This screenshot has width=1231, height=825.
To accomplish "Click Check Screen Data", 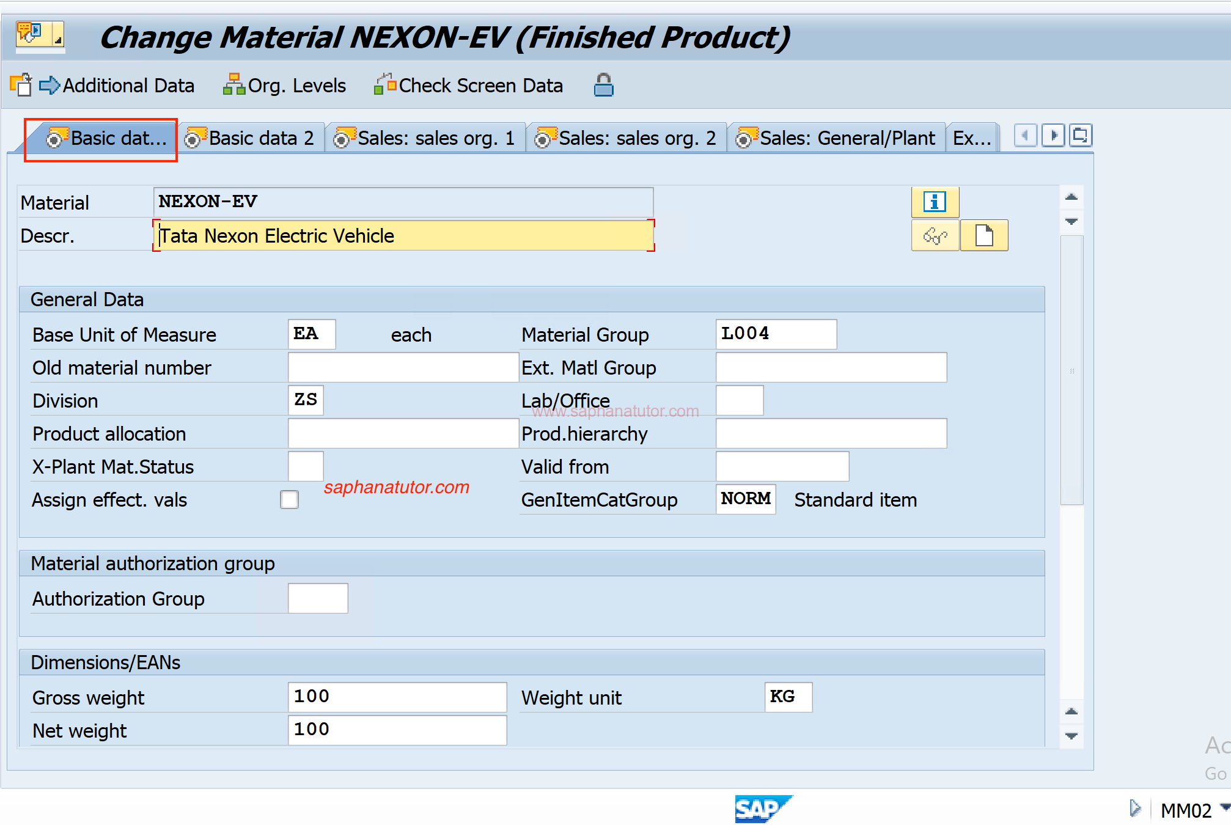I will [469, 86].
